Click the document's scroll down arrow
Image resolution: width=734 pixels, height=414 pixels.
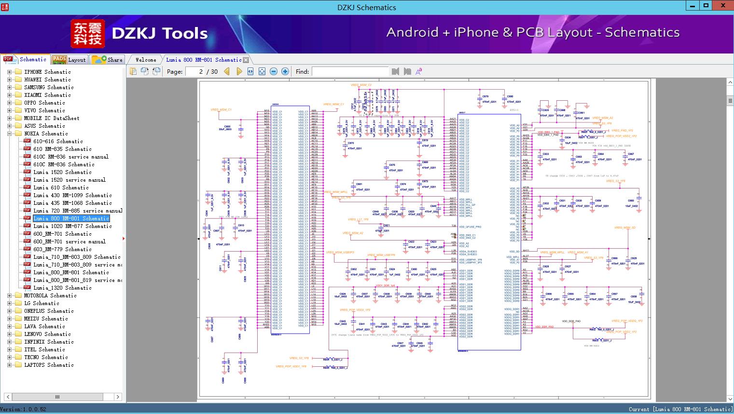coord(730,399)
